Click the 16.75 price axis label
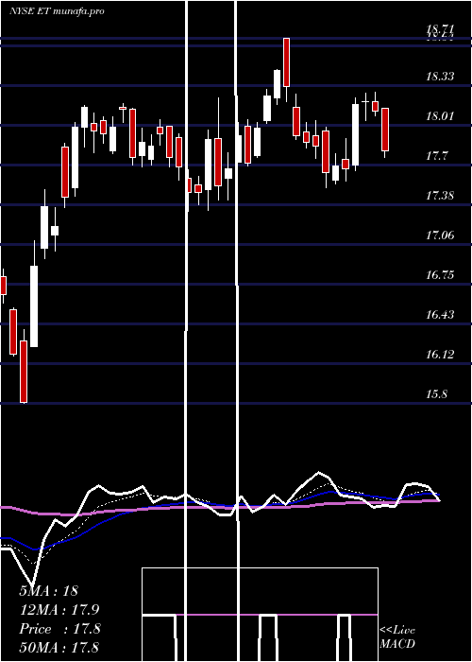472x662 pixels. (x=440, y=275)
